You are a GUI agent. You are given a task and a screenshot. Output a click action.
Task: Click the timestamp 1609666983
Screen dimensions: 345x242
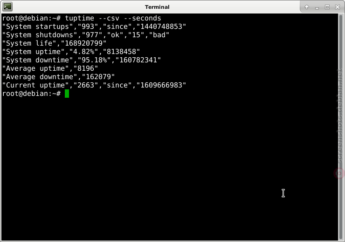pos(161,85)
